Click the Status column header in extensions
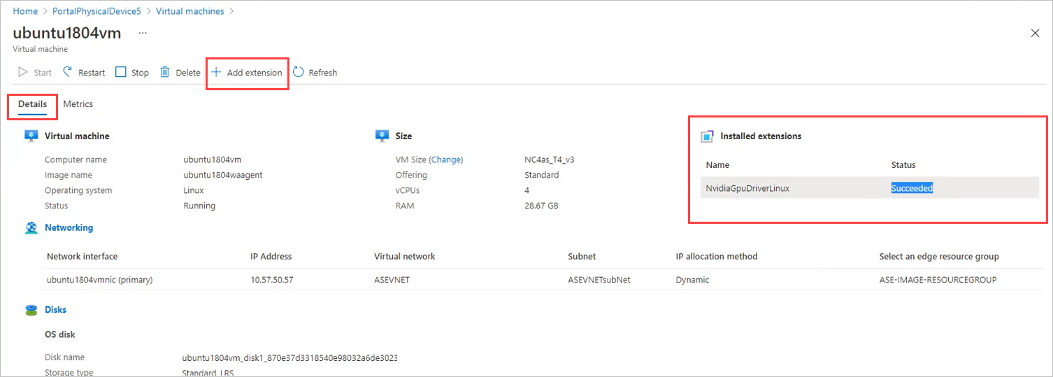The width and height of the screenshot is (1053, 377). (x=903, y=165)
